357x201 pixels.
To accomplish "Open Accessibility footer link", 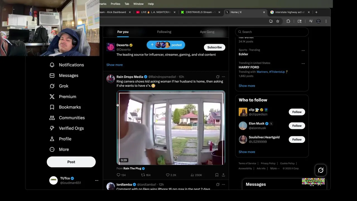I will tap(245, 168).
